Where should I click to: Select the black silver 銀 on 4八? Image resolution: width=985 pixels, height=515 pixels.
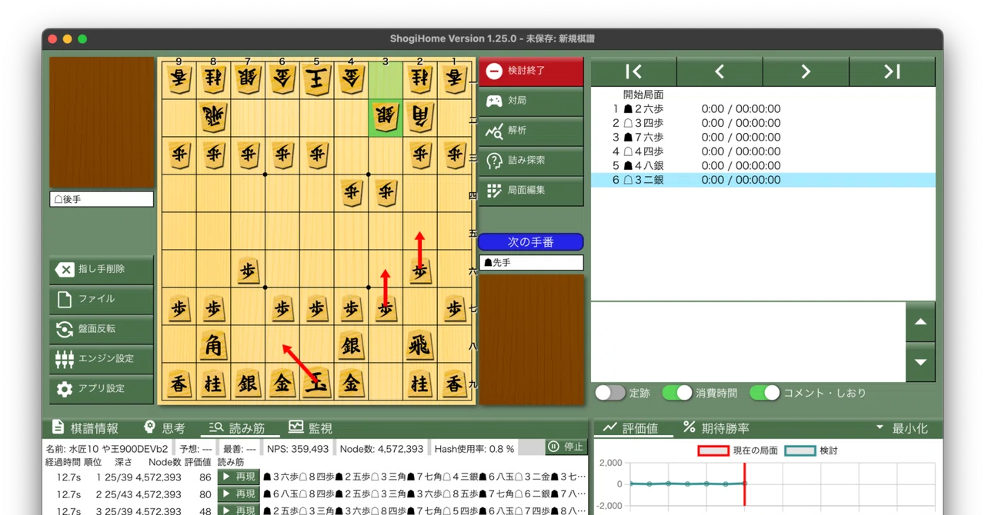pyautogui.click(x=351, y=344)
